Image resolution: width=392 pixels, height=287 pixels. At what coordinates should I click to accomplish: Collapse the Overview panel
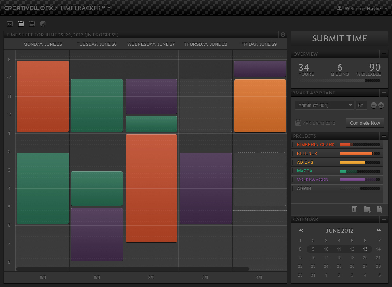[x=385, y=54]
